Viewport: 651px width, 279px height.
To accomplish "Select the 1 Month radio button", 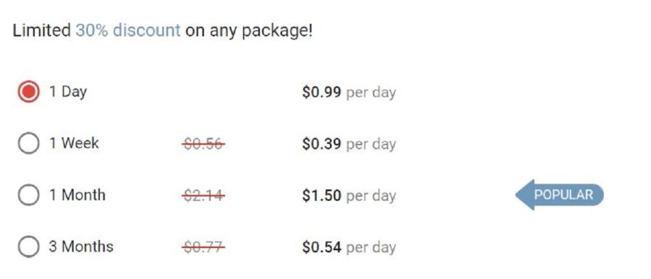I will 29,194.
